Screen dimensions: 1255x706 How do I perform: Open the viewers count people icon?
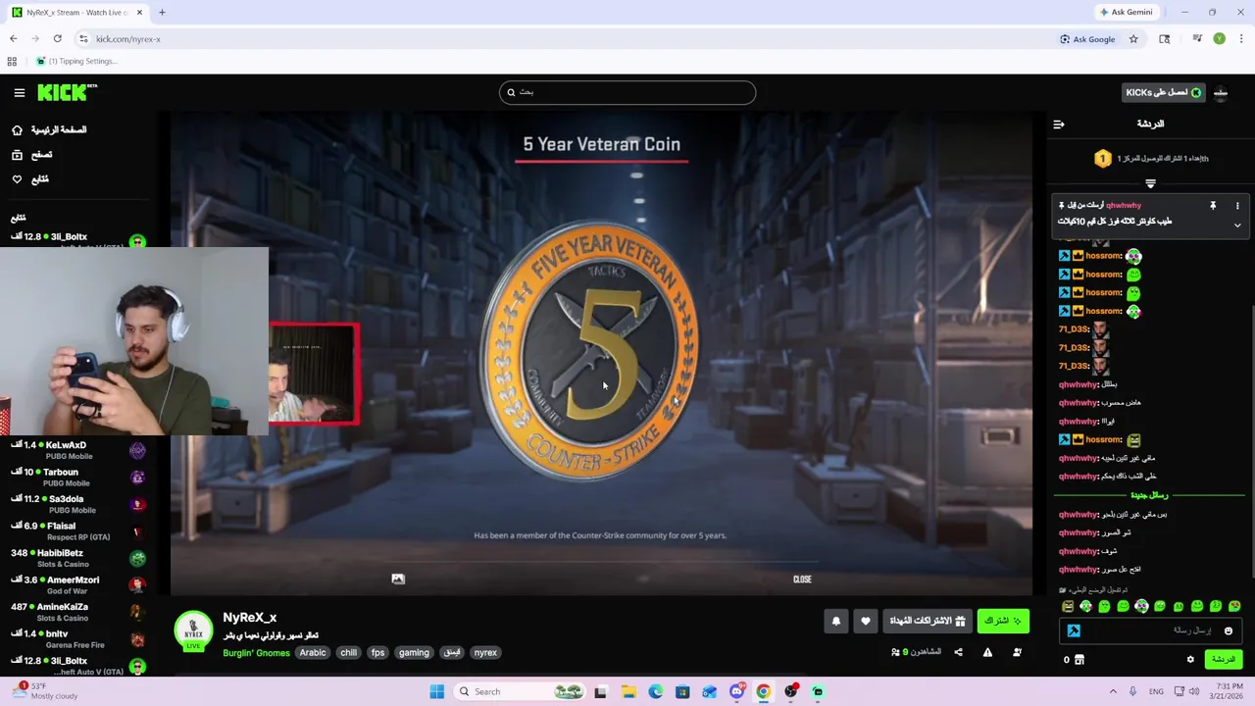895,652
